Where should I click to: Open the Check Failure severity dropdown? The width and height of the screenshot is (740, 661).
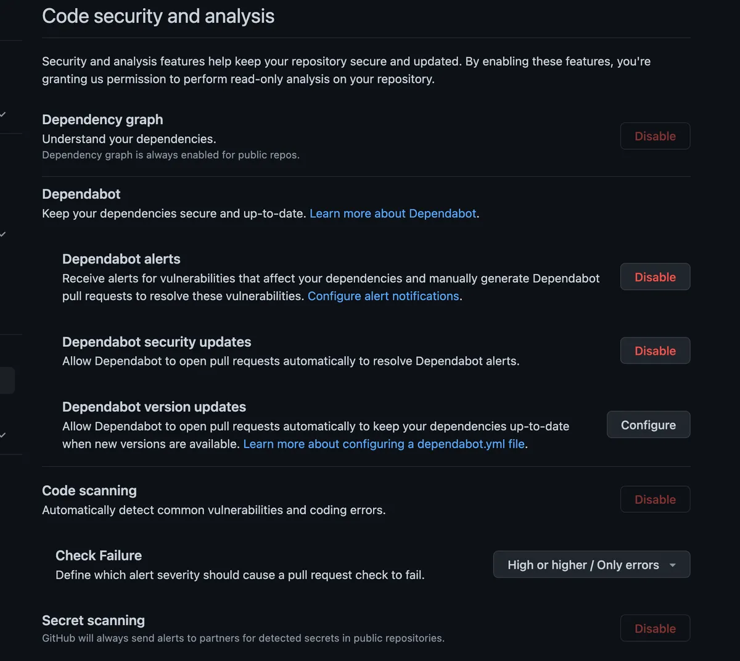[x=591, y=565]
